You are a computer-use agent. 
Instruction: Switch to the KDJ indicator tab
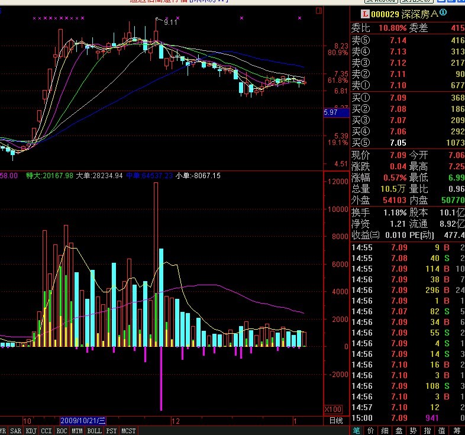[x=31, y=431]
